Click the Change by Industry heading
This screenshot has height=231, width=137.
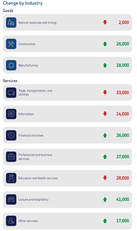(x=23, y=3)
